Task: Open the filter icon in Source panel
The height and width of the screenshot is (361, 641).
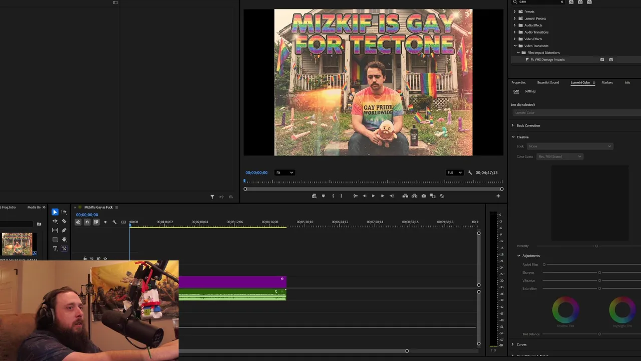Action: tap(212, 197)
